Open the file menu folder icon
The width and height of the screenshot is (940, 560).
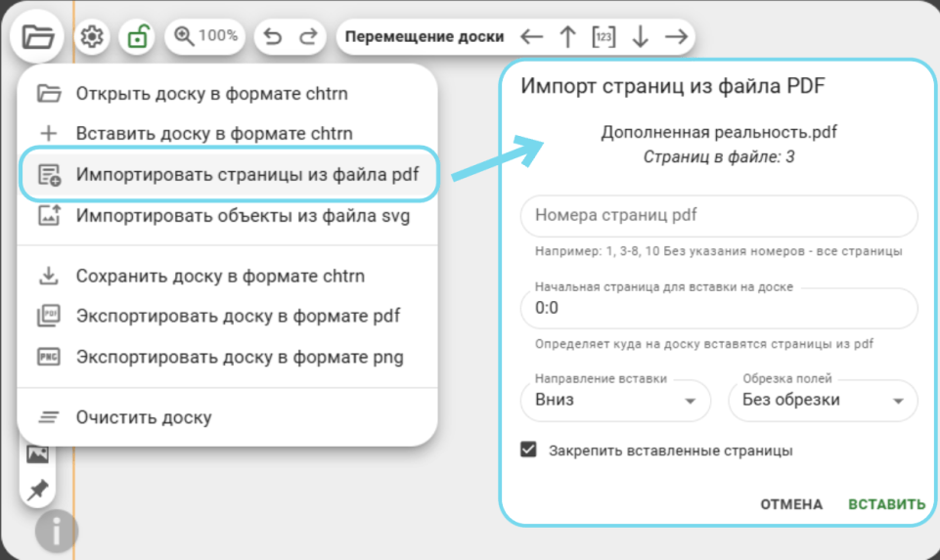(x=38, y=37)
